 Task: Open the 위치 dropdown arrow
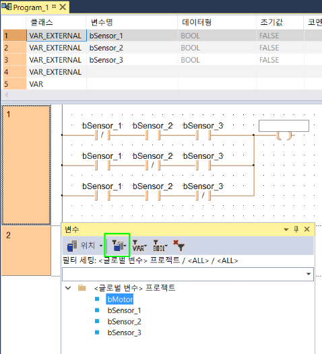tap(101, 246)
